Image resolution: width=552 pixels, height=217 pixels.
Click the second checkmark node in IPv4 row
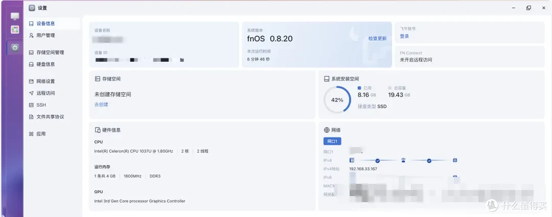pyautogui.click(x=429, y=161)
